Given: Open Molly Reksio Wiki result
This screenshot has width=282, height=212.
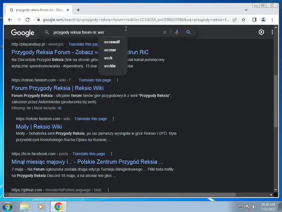Looking at the screenshot, I should point(39,126).
